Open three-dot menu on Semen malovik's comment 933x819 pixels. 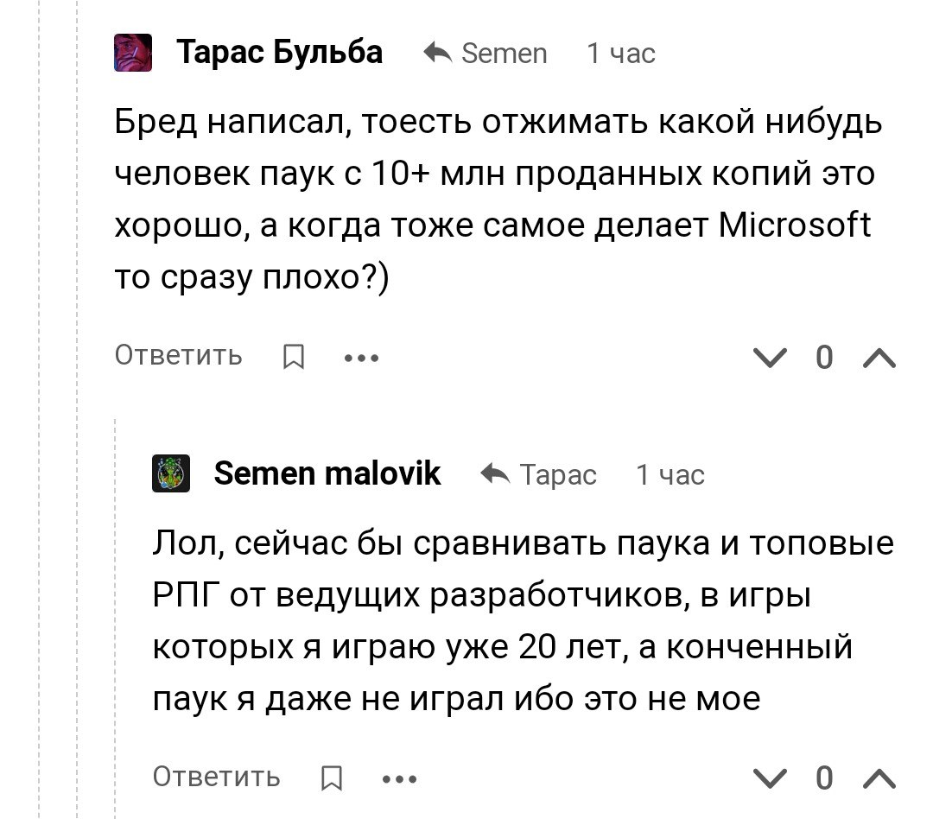[x=399, y=779]
